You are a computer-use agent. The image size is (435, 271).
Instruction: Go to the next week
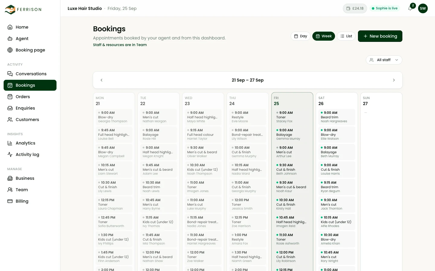394,80
